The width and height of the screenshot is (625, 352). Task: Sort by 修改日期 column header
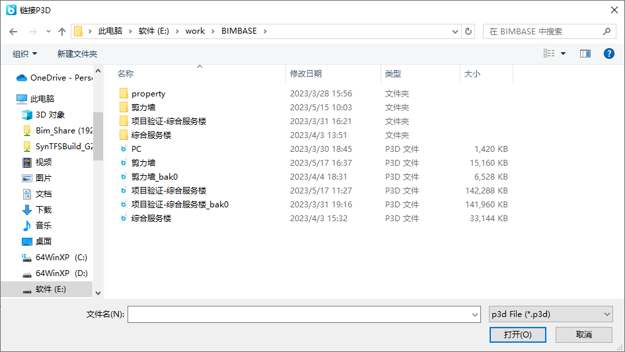click(306, 74)
